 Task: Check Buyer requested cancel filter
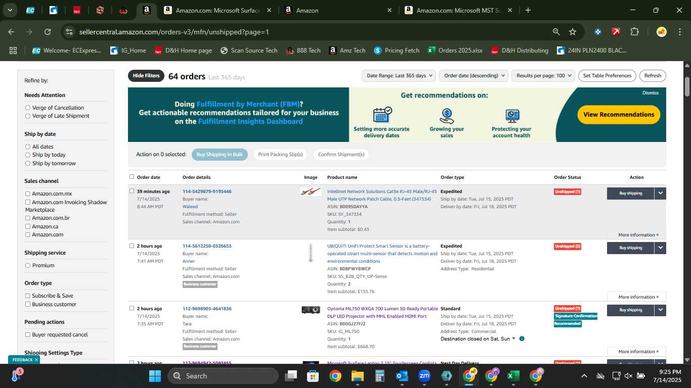[28, 334]
